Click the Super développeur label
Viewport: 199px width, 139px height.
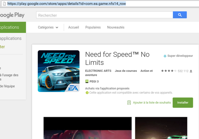click(x=180, y=56)
